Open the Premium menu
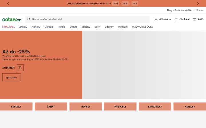 point(123,27)
